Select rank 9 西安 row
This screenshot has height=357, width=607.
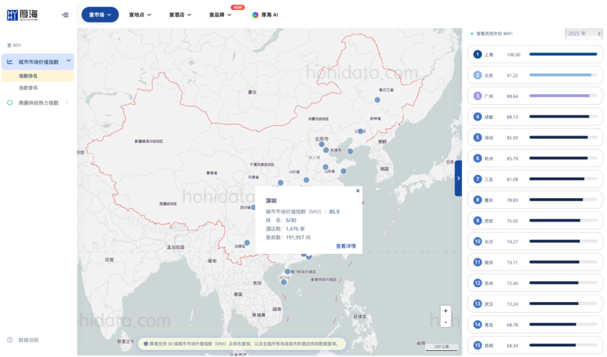point(535,221)
